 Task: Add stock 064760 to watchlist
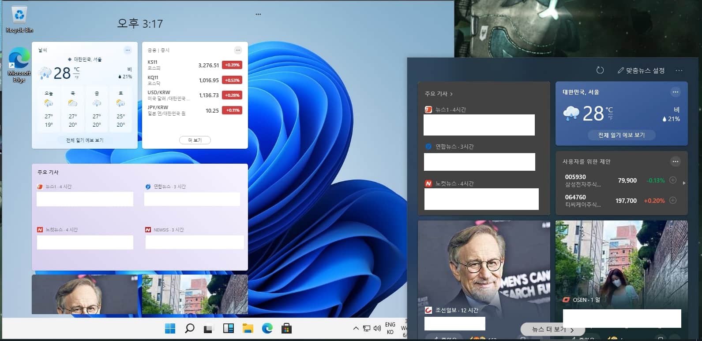pos(673,200)
